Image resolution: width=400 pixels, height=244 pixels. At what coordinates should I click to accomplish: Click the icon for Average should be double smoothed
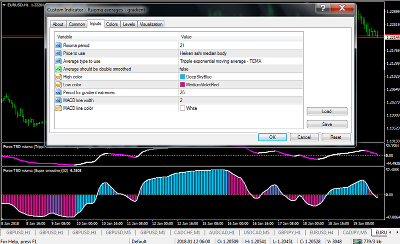coord(58,69)
